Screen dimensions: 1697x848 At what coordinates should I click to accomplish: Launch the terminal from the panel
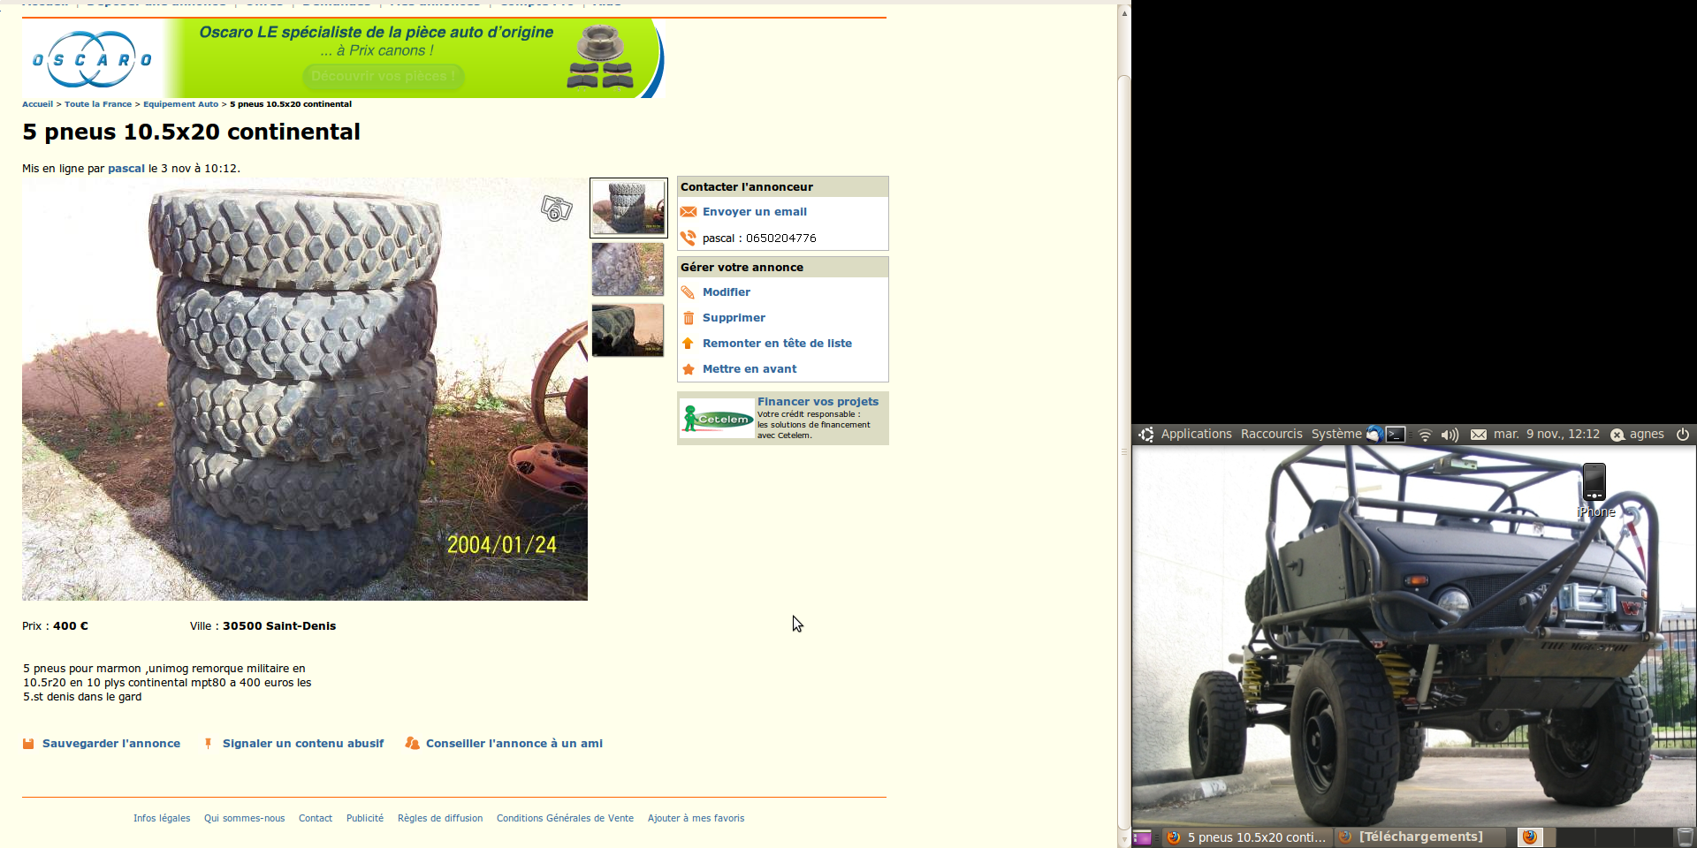point(1396,434)
